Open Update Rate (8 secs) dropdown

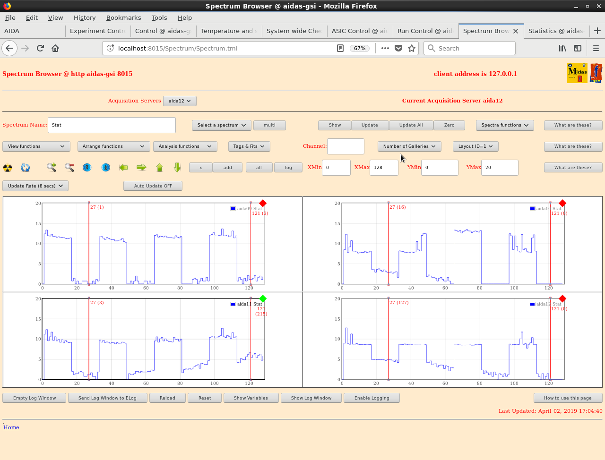35,186
